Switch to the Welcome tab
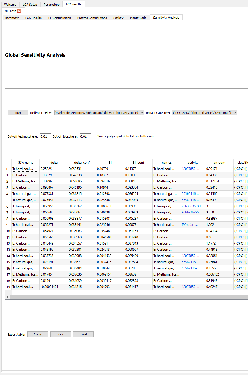This screenshot has height=375, width=248. click(x=10, y=4)
